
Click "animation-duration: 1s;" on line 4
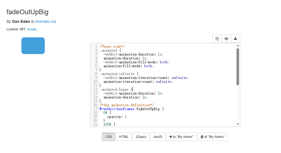126,58
